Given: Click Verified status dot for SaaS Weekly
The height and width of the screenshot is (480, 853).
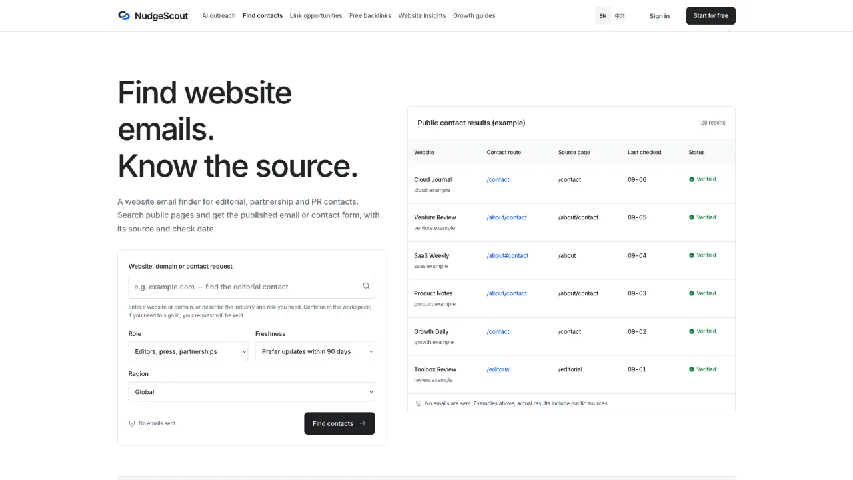Looking at the screenshot, I should coord(692,255).
